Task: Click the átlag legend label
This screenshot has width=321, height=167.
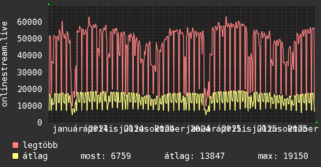Action: pos(35,156)
